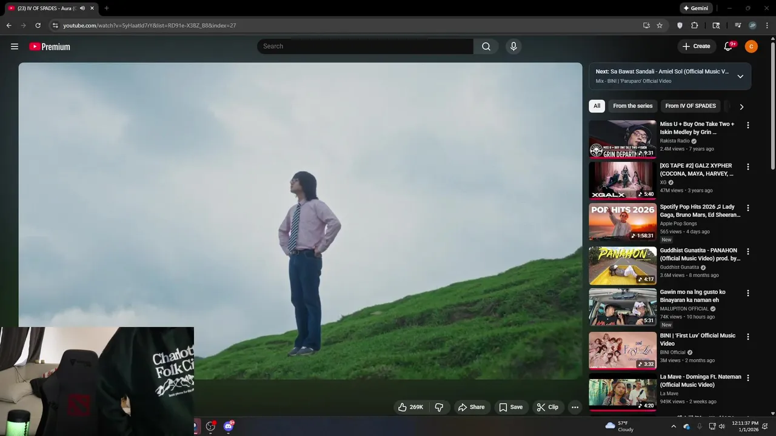Switch to the IV OF SPADES Aura tab

[51, 8]
